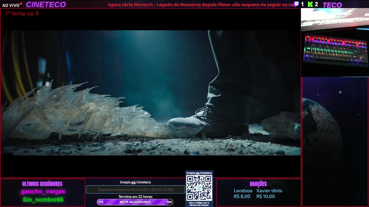Image resolution: width=369 pixels, height=207 pixels.
Task: Click livepix.gg/cineteco label above the QR code
Action: pos(199,173)
